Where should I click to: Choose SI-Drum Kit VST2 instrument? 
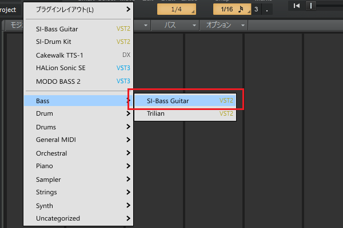[x=78, y=42]
